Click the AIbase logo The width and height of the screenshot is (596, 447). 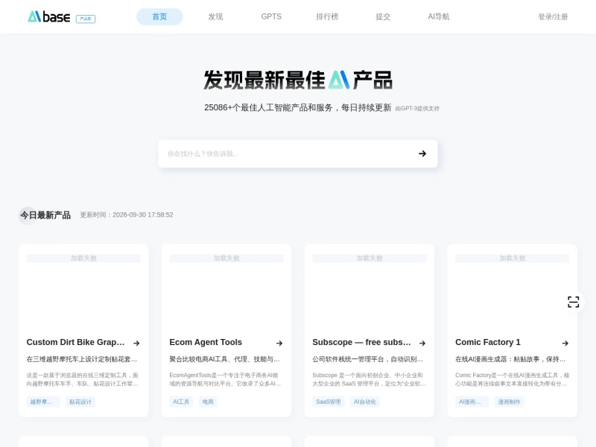pos(49,16)
